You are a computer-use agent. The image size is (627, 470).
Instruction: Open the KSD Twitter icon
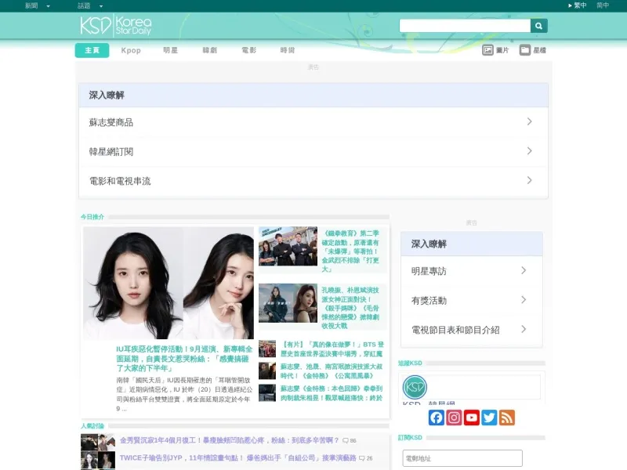pos(489,418)
